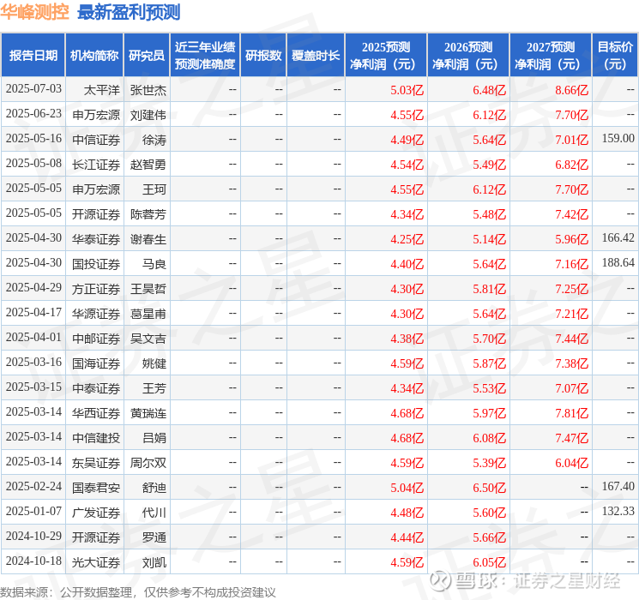The image size is (639, 600).
Task: Select the 目标价 column header
Action: (x=615, y=56)
